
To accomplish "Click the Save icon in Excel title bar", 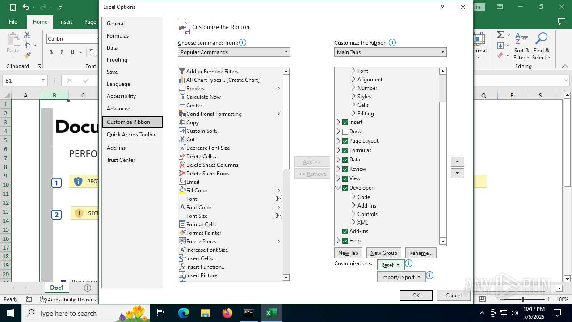I will (x=13, y=7).
